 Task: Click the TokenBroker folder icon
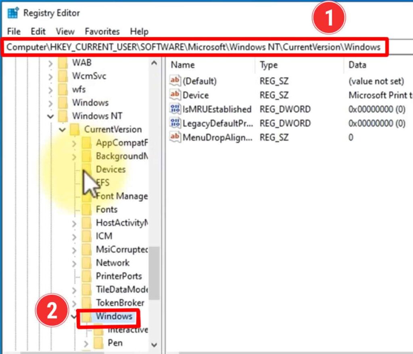pos(87,303)
